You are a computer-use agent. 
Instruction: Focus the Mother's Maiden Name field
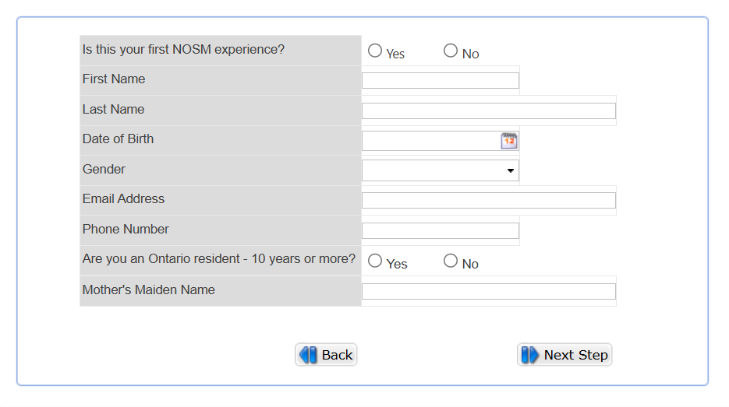(489, 291)
